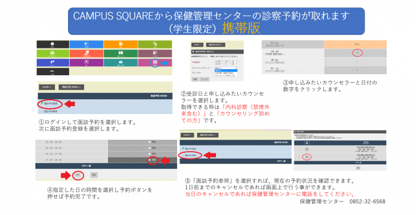Screen dimensions: 416x215
Task: Click the 戻る back button beside 予約
Action: tap(94, 175)
